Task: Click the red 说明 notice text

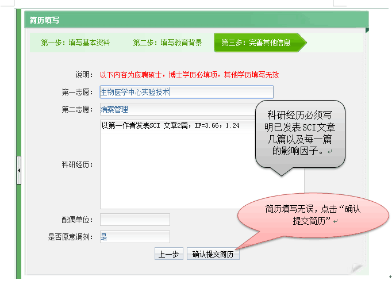Action: coord(189,75)
